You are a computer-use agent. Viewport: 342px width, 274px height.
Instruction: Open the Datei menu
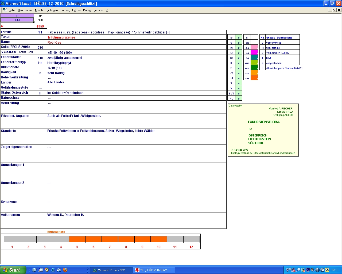[x=12, y=10]
